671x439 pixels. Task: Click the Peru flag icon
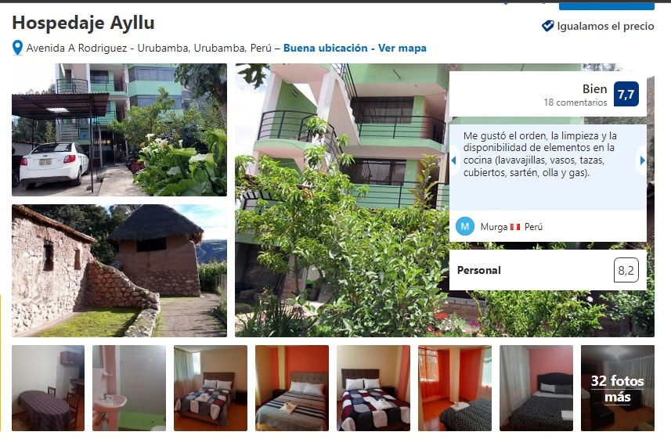click(515, 227)
